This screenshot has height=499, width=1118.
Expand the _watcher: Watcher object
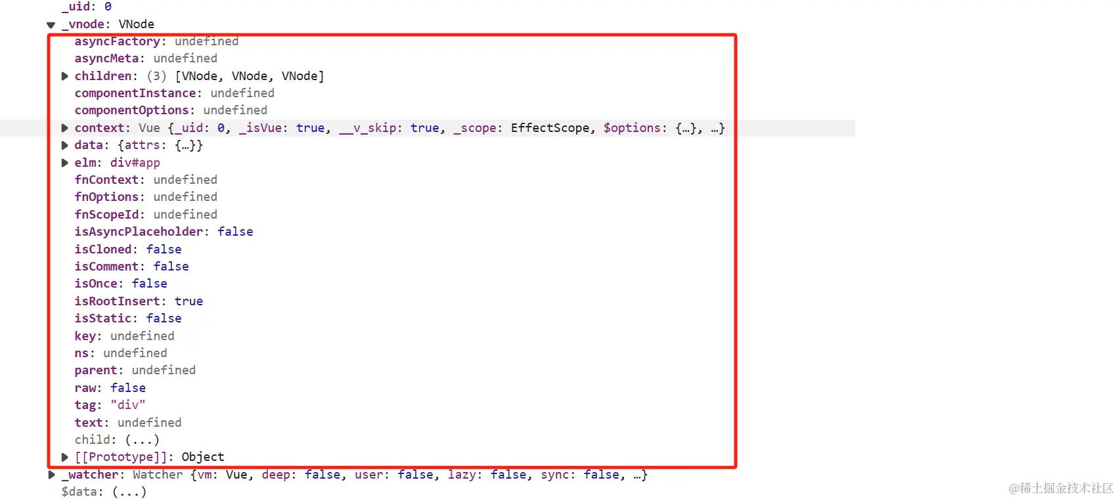tap(52, 475)
